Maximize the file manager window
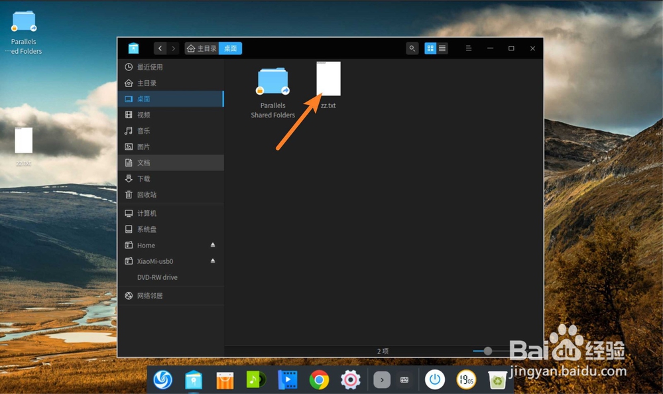This screenshot has height=394, width=663. 511,48
